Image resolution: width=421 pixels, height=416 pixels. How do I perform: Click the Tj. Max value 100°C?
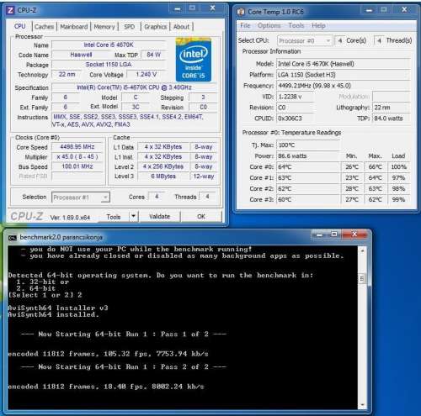(x=308, y=145)
